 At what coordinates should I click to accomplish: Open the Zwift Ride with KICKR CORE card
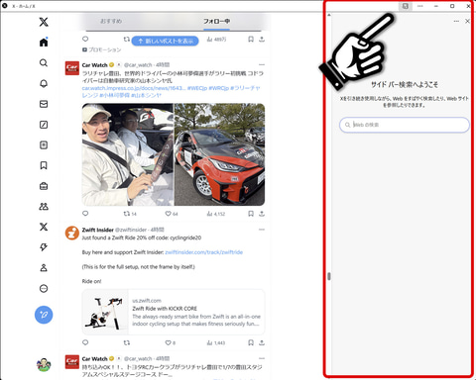[174, 312]
